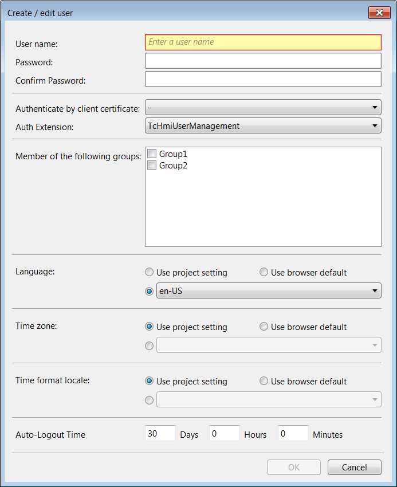397x487 pixels.
Task: Click the 'Group1' label text
Action: pos(173,154)
